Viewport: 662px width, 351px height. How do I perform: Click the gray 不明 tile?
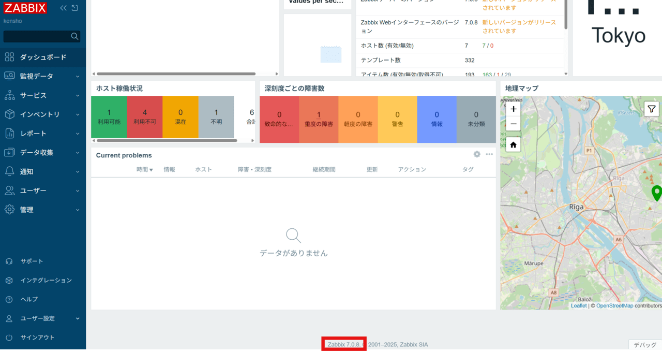(216, 117)
